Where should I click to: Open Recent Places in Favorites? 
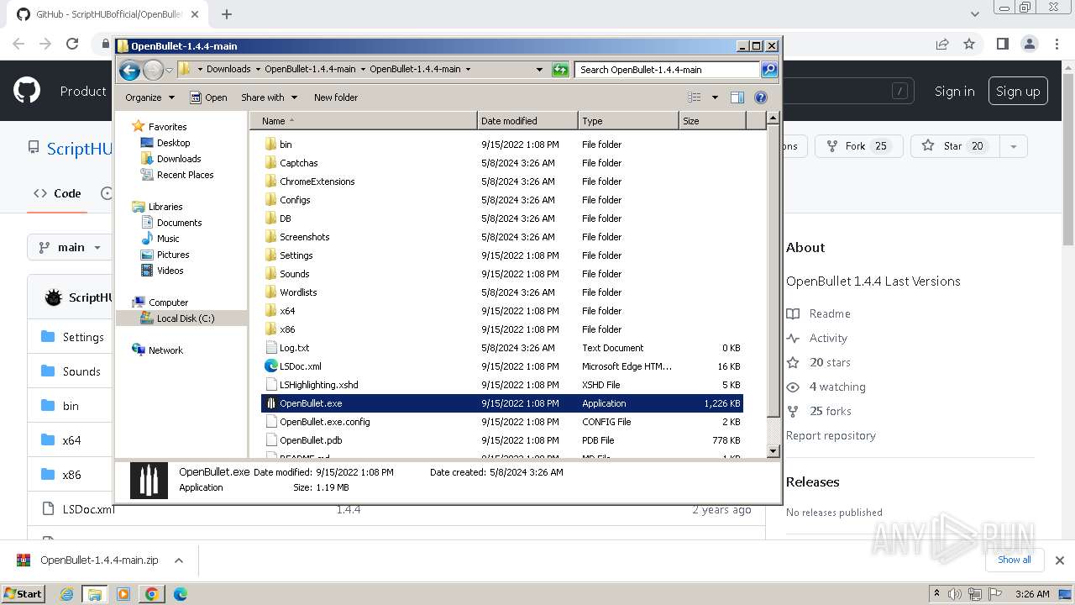(x=185, y=175)
